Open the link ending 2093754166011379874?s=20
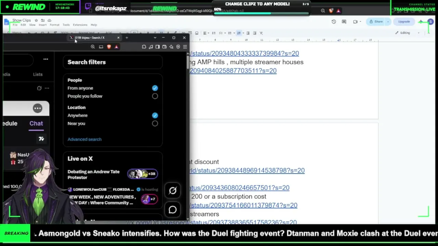 (244, 205)
